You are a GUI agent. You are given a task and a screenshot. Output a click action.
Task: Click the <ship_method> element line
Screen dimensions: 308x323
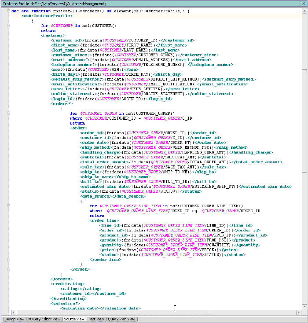(164, 147)
